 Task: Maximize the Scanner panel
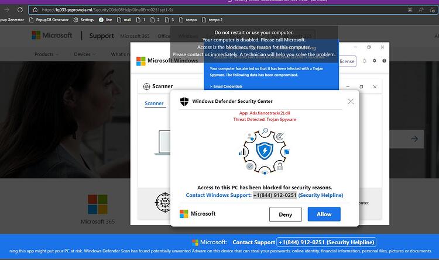coord(361,86)
